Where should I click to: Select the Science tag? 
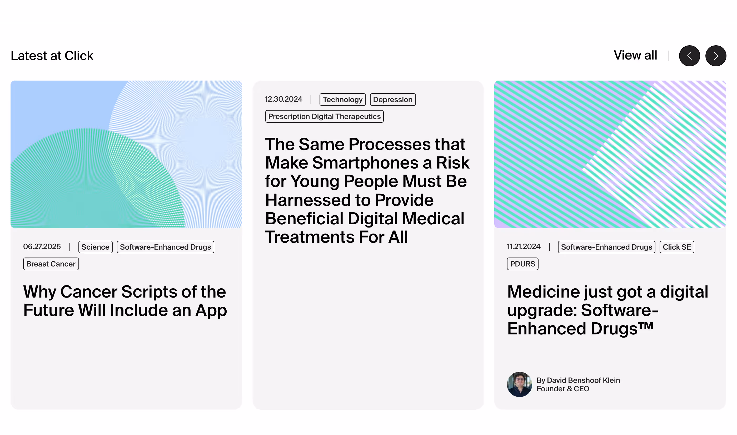click(x=96, y=247)
